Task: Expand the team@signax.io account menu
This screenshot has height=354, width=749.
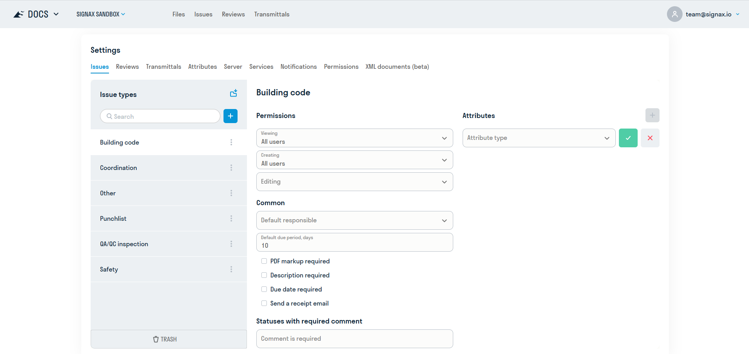Action: [x=738, y=14]
